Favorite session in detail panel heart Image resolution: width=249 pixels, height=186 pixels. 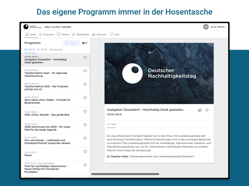point(207,110)
